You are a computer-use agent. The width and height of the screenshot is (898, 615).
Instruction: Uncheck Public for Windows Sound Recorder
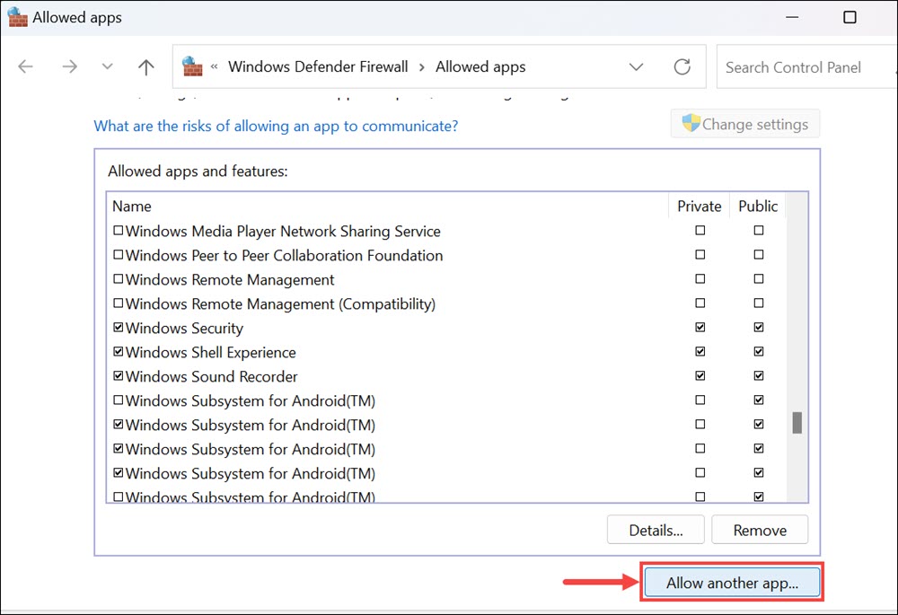click(x=759, y=376)
